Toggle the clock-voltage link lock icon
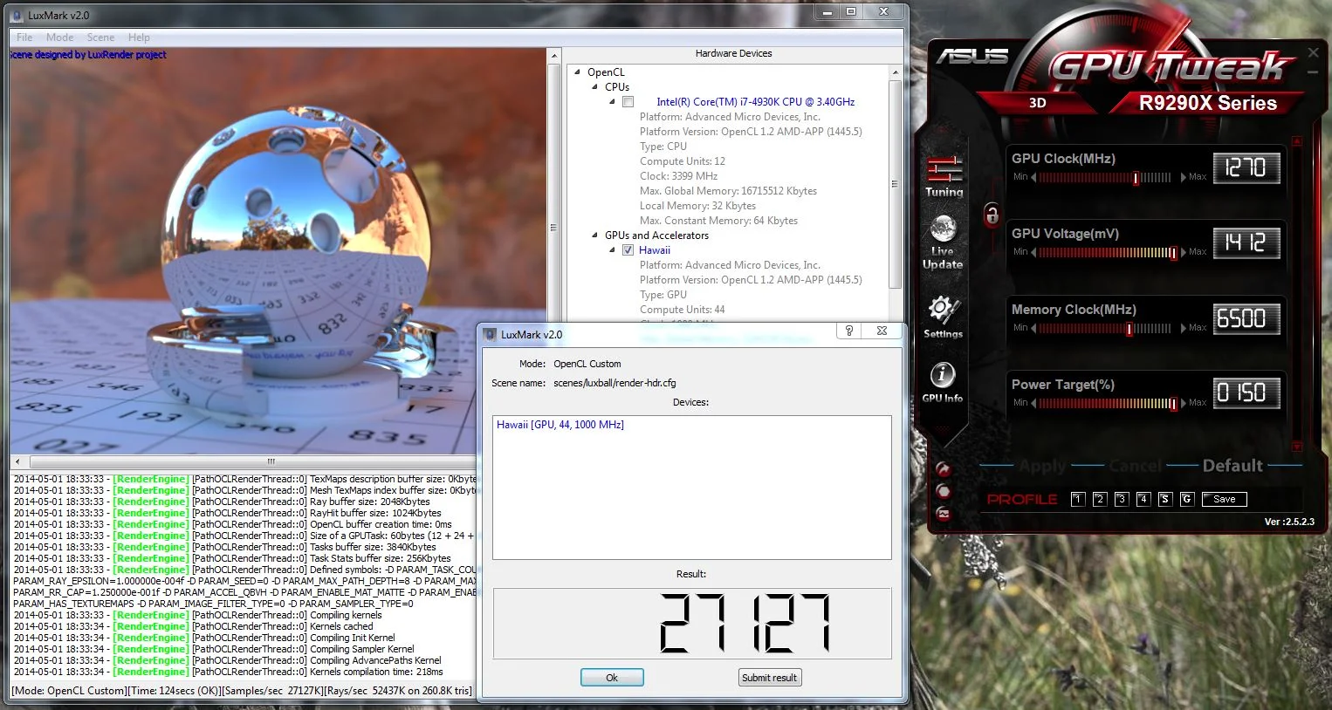 [992, 214]
